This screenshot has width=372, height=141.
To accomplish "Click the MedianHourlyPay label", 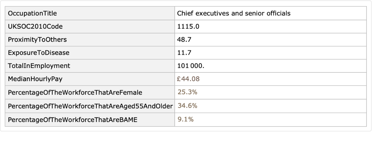I will coord(32,80).
